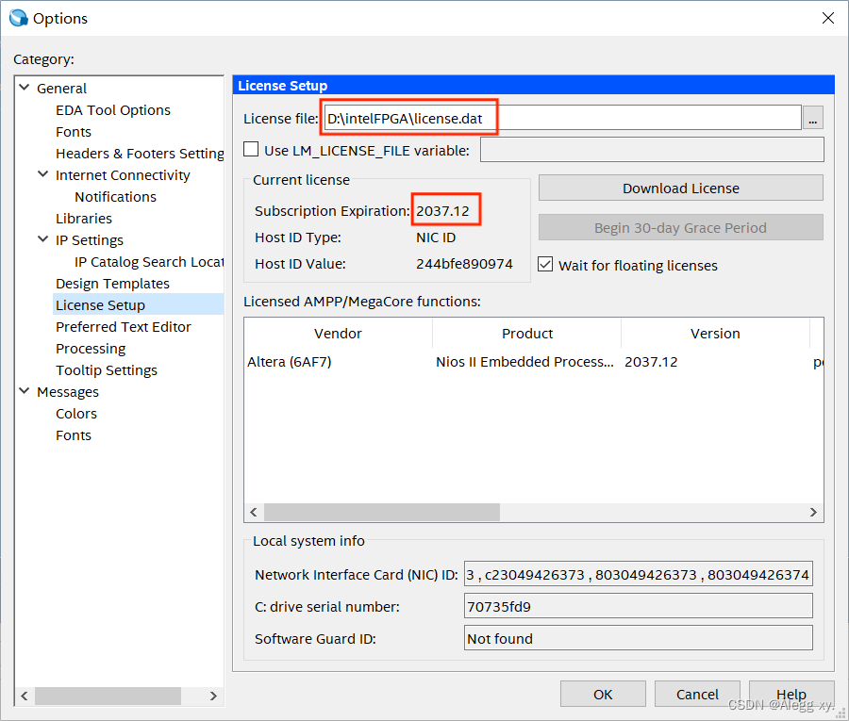
Task: Click the functions table right scroll arrow
Action: (x=813, y=512)
